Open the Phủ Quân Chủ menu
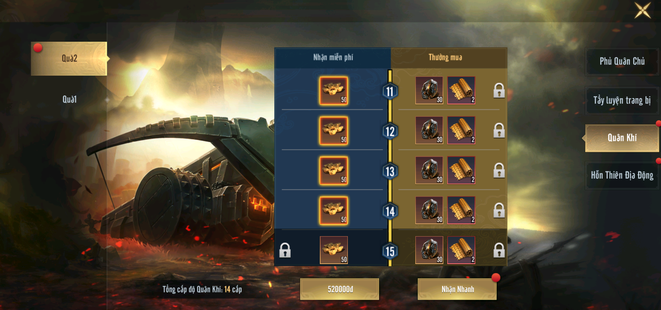This screenshot has height=310, width=661. pyautogui.click(x=622, y=61)
